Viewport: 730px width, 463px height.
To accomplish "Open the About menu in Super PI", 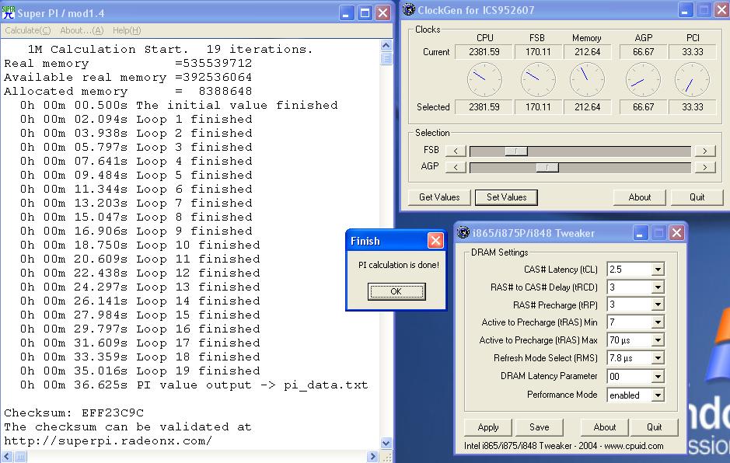I will 82,30.
